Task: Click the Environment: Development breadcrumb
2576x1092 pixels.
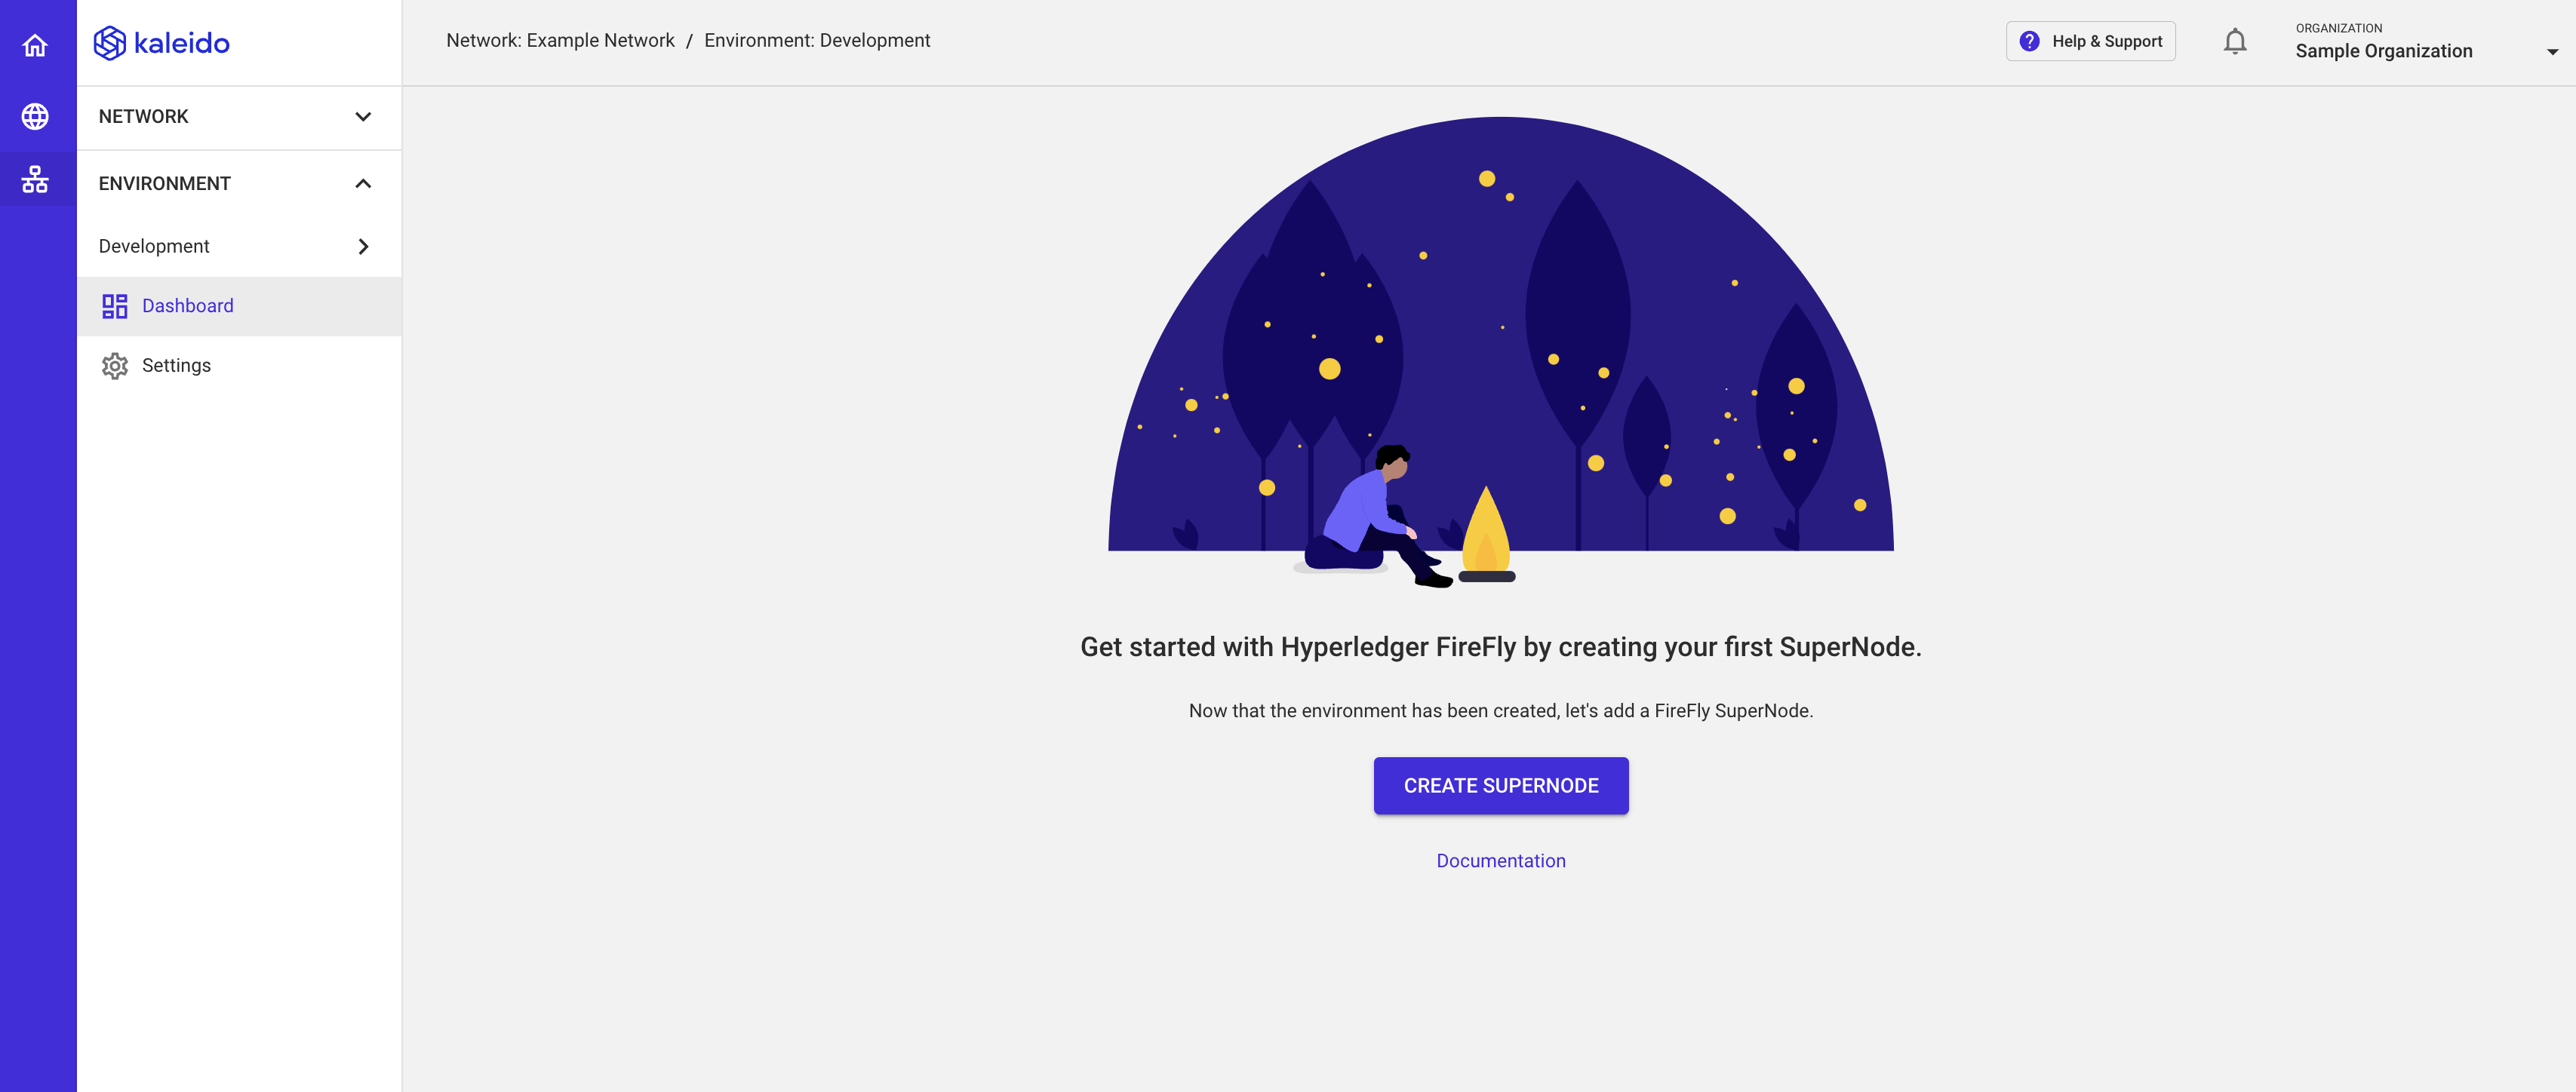Action: point(818,41)
